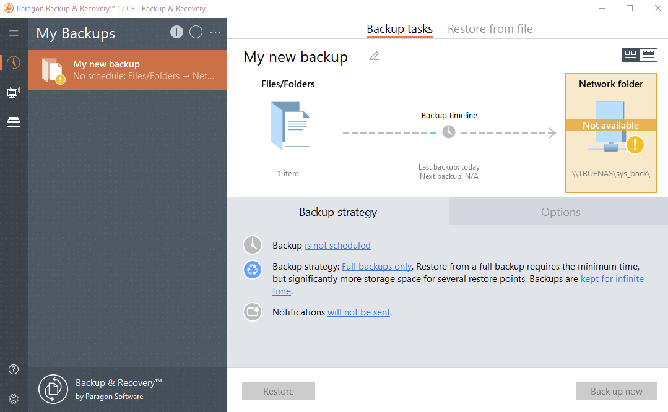This screenshot has width=668, height=412.
Task: Click the blue recycle backup strategy icon
Action: tap(253, 270)
